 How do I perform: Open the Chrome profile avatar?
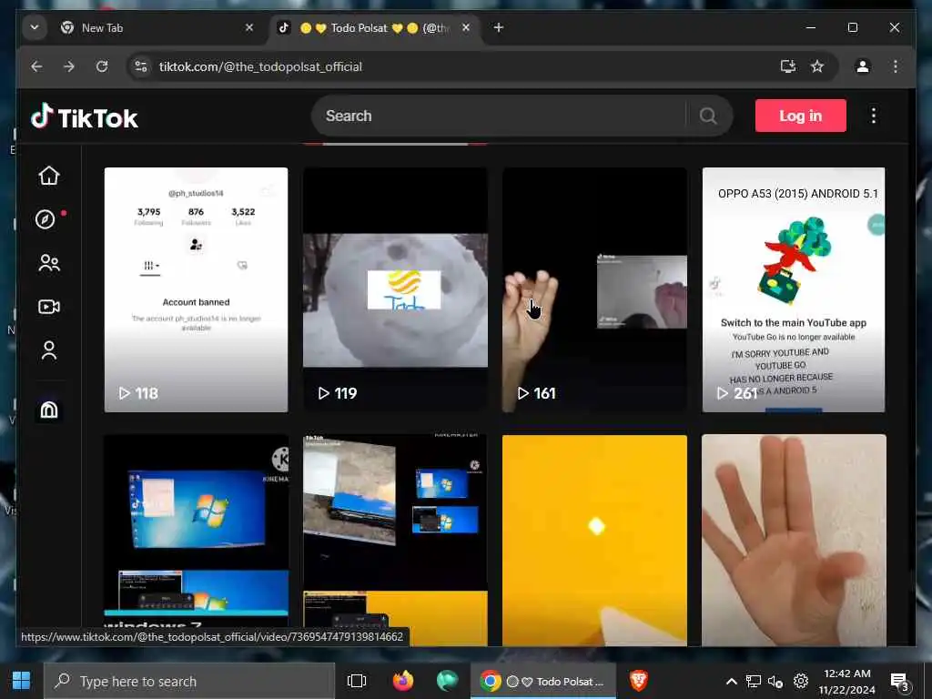click(x=863, y=66)
